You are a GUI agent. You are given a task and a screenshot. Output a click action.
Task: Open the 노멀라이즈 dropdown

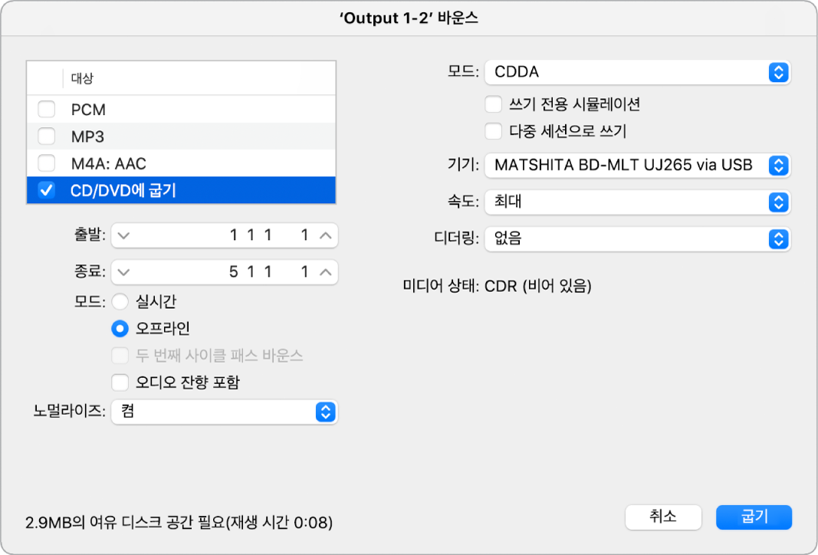[224, 412]
